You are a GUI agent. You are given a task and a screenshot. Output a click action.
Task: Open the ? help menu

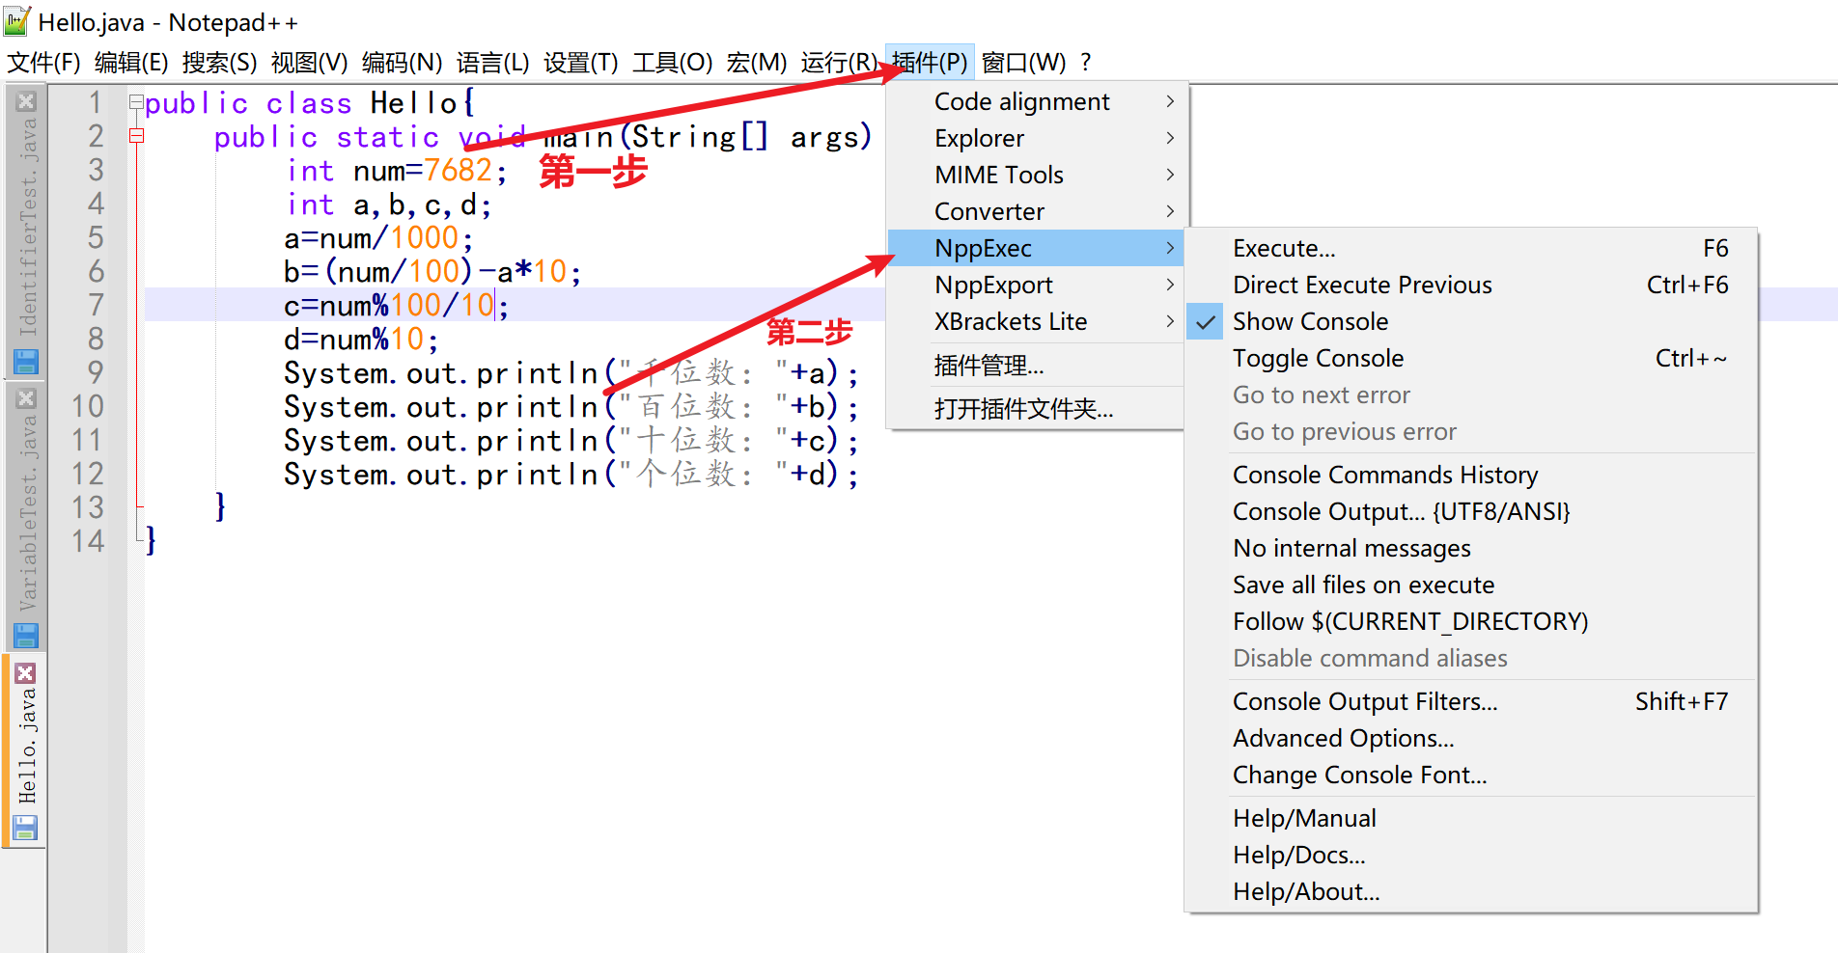(x=1086, y=63)
